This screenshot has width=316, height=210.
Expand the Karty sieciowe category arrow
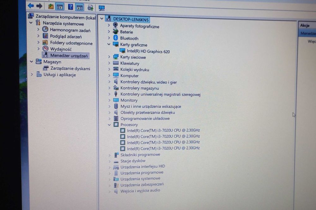[x=109, y=57]
